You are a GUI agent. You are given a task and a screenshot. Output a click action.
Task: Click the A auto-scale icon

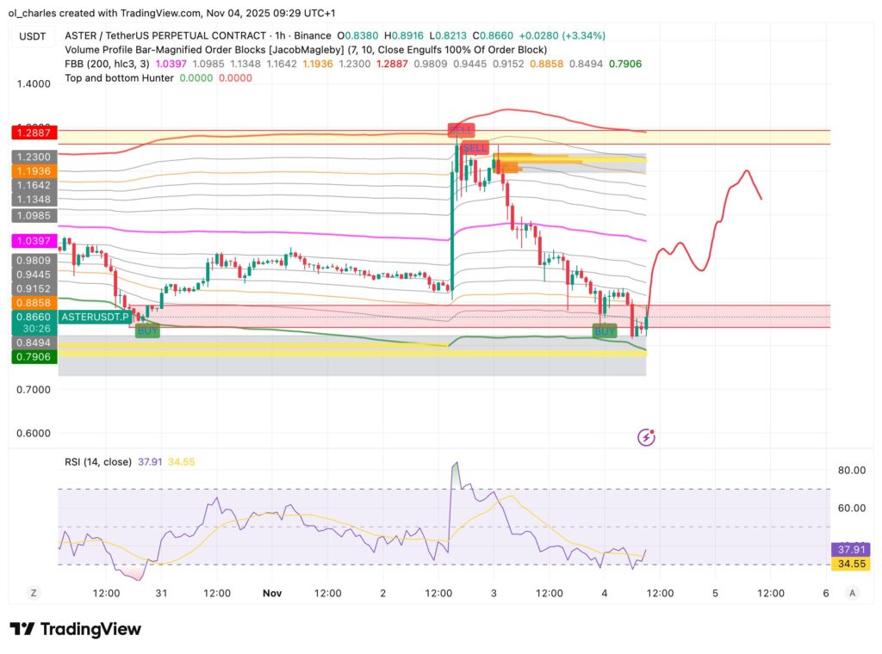pyautogui.click(x=852, y=593)
